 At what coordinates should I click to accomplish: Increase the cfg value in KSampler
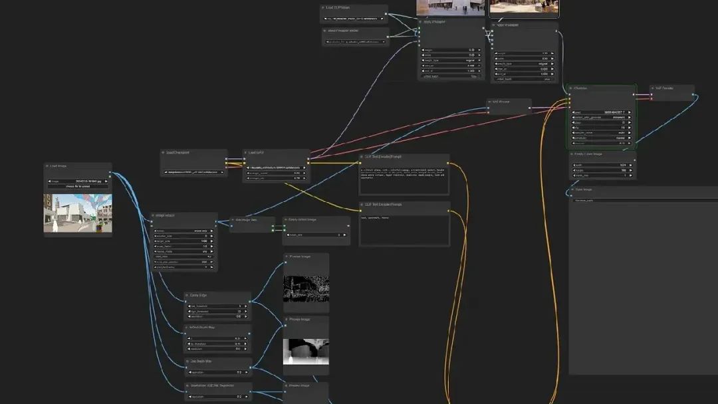coord(630,128)
